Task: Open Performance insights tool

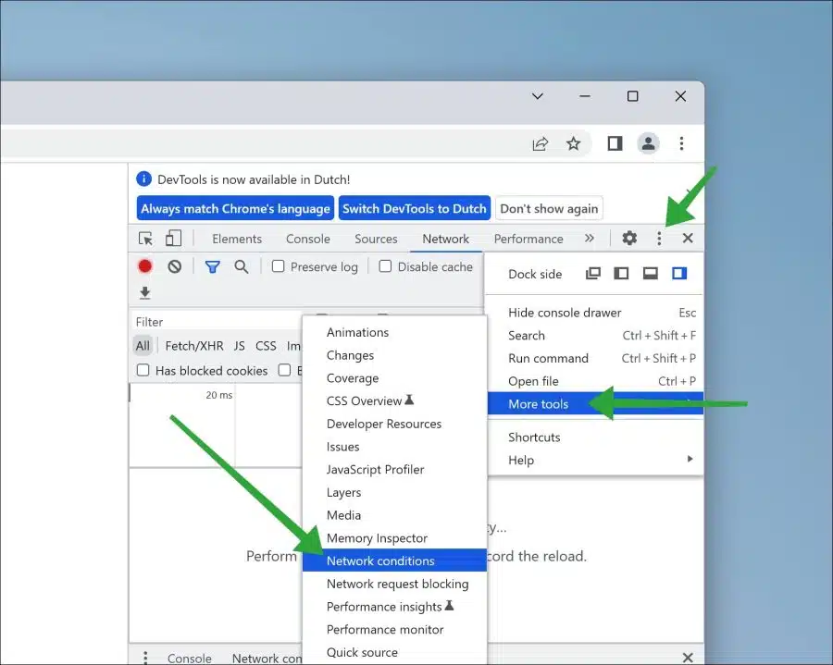Action: coord(394,606)
